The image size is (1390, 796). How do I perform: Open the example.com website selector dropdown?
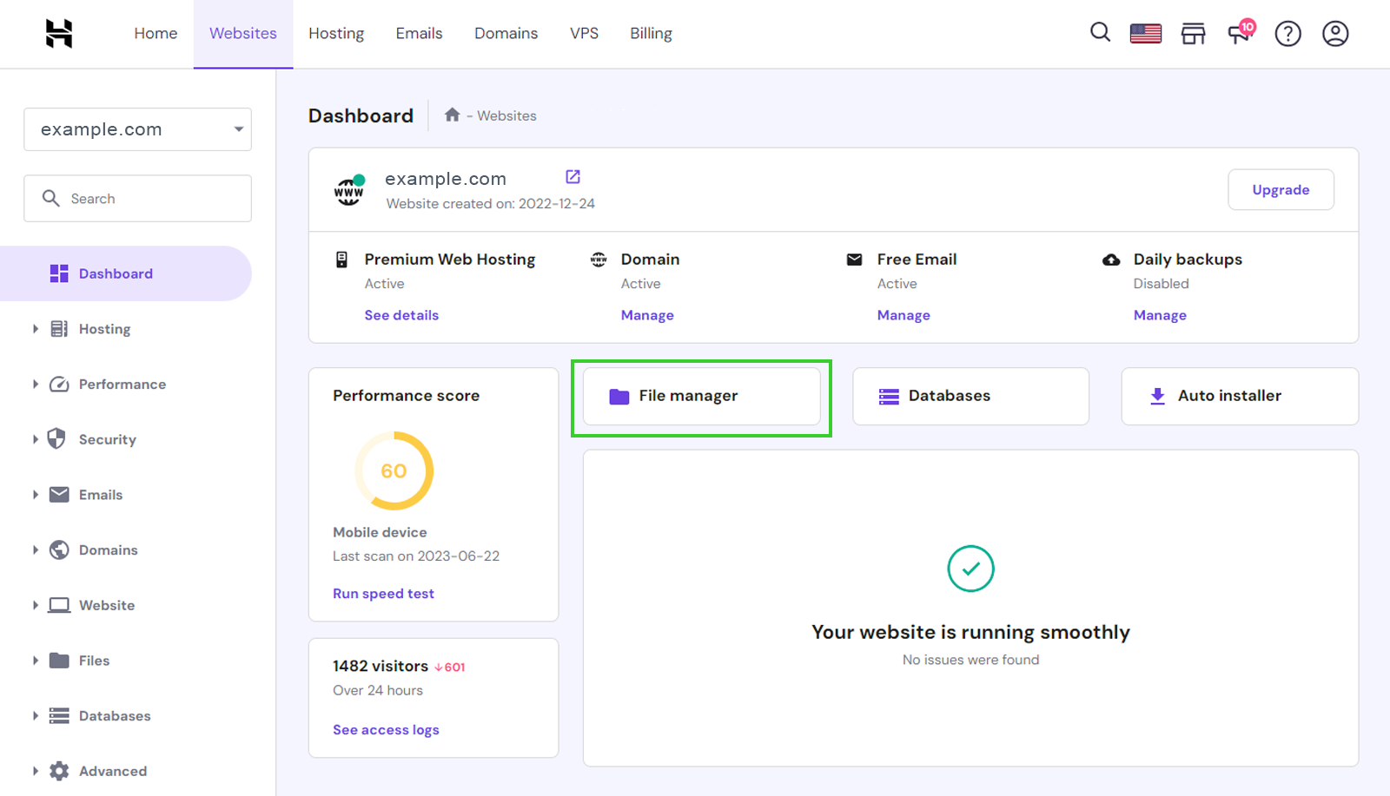click(x=137, y=129)
